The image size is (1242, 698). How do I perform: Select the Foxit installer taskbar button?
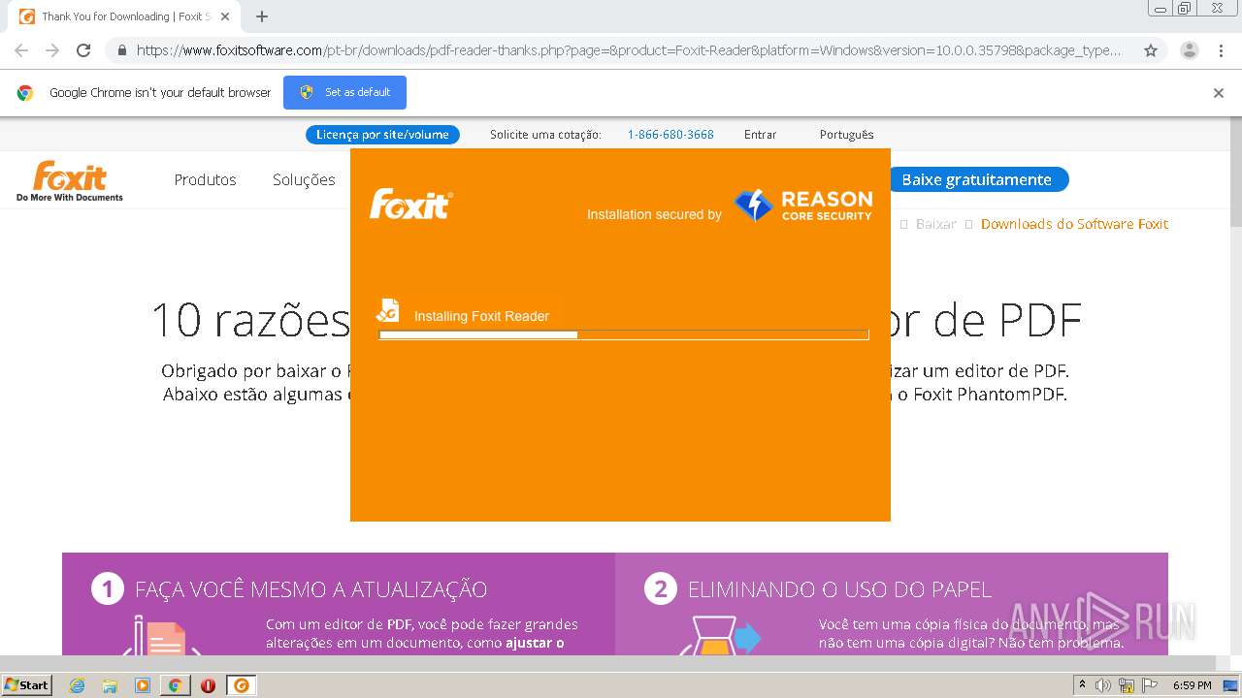click(x=241, y=685)
